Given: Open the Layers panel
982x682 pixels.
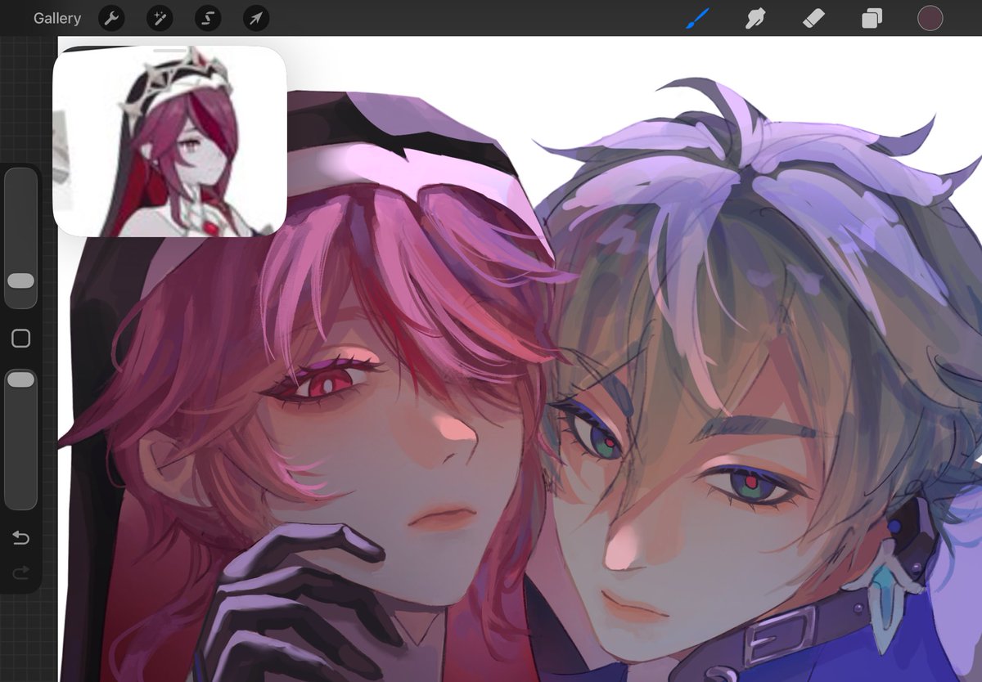Looking at the screenshot, I should (872, 18).
